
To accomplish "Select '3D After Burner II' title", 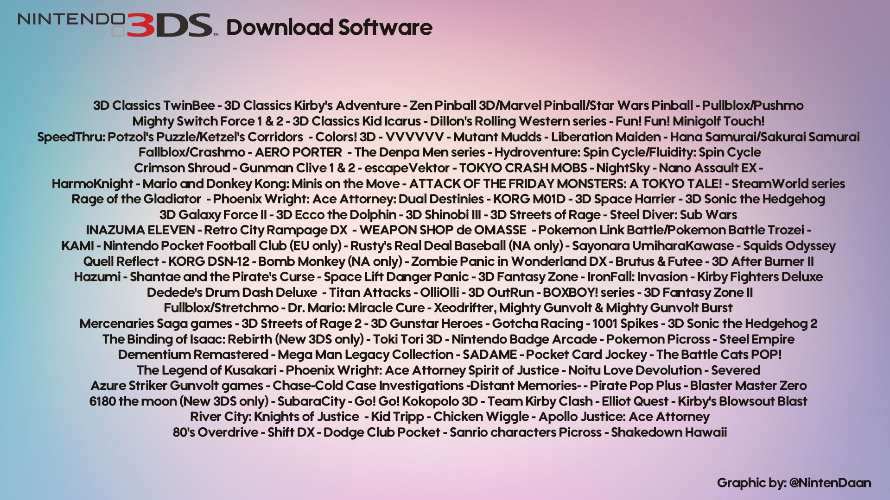I will [763, 262].
